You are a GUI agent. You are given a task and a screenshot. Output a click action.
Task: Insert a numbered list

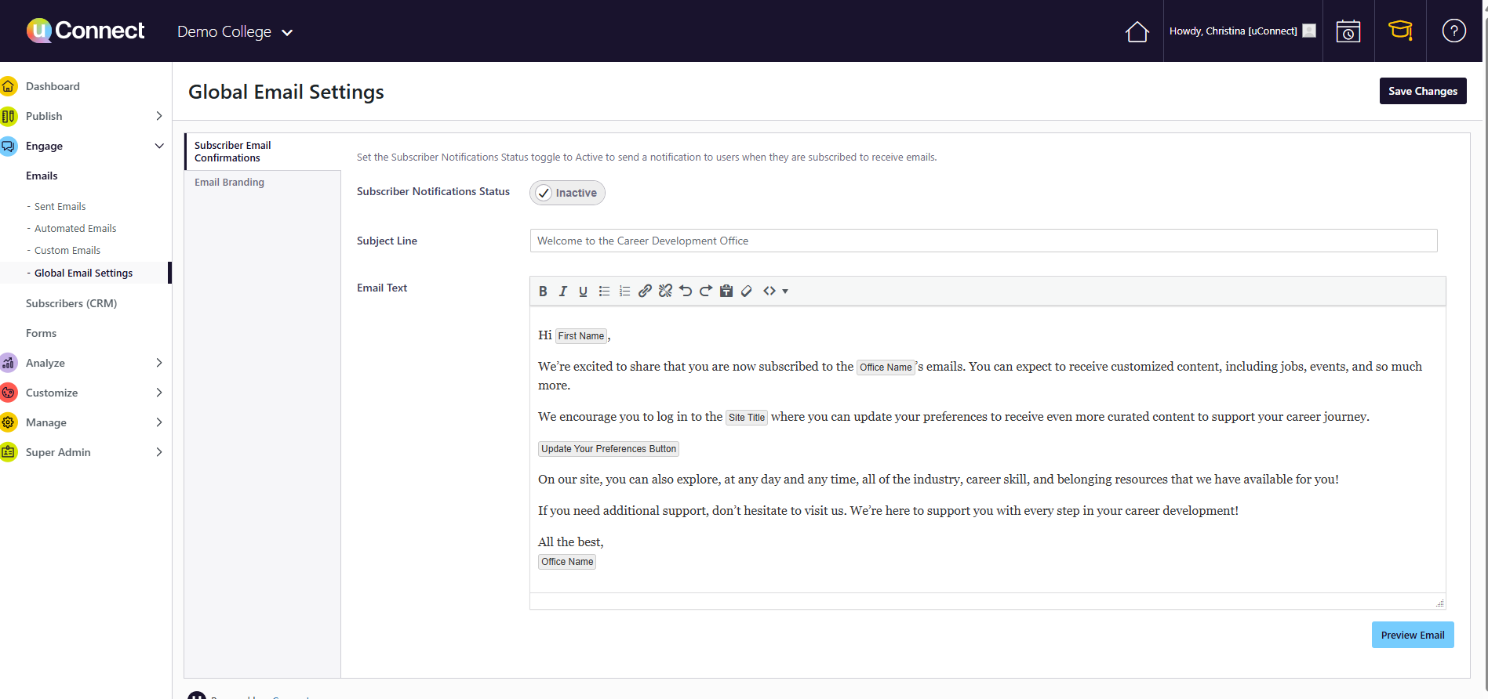624,292
